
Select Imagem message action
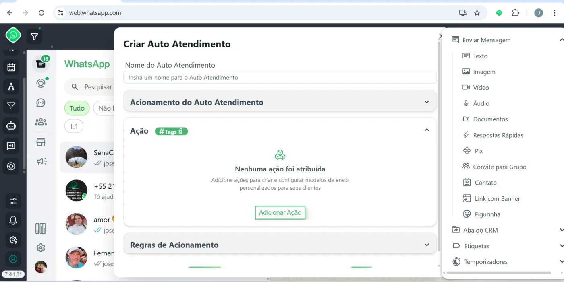click(479, 72)
